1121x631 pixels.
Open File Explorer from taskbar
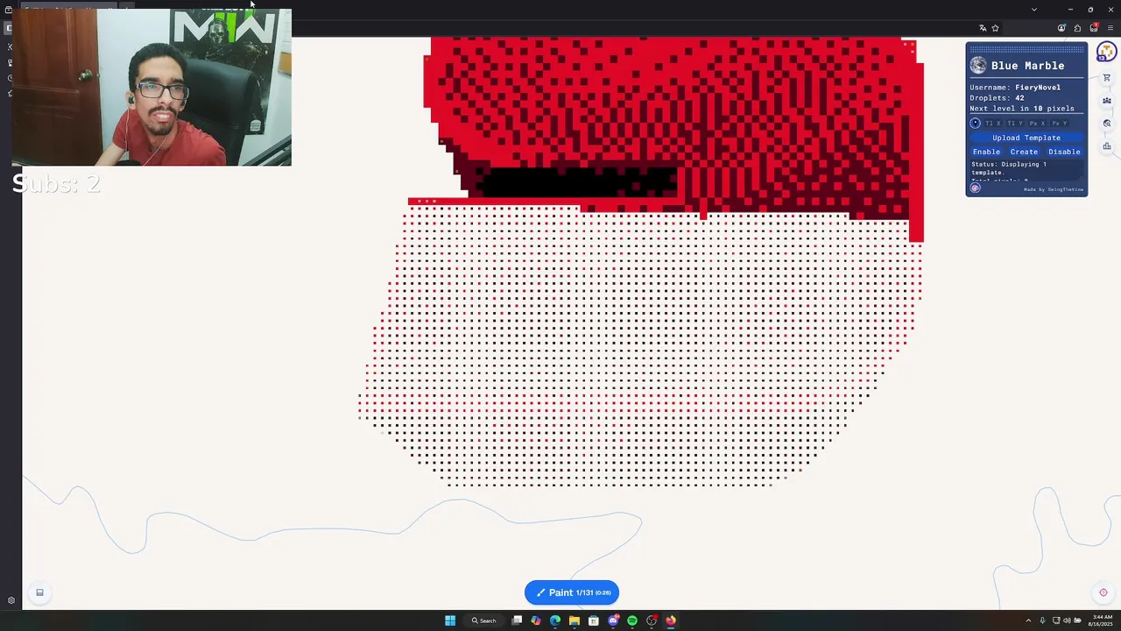tap(575, 620)
